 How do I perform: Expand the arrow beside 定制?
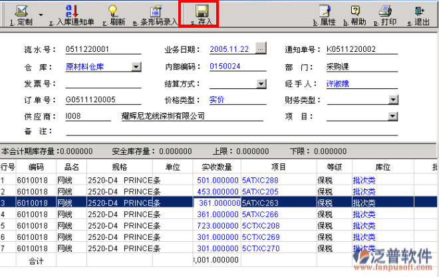(x=41, y=15)
